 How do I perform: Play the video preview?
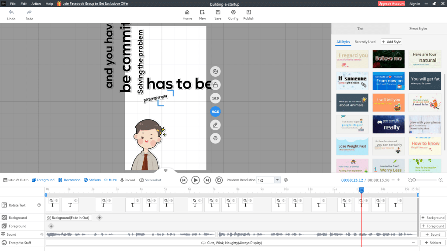(196, 180)
